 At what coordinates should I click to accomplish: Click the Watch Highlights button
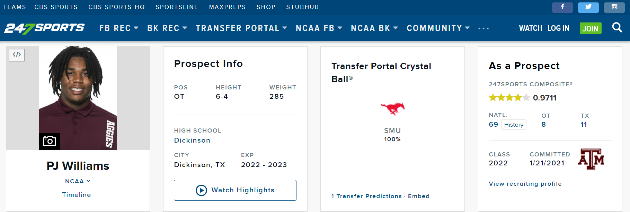coord(235,190)
